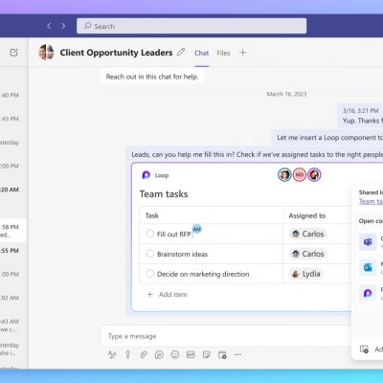Click the add icon at panel bottom
This screenshot has height=383, width=383.
click(364, 349)
